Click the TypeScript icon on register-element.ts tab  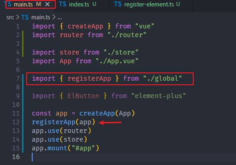(x=118, y=4)
